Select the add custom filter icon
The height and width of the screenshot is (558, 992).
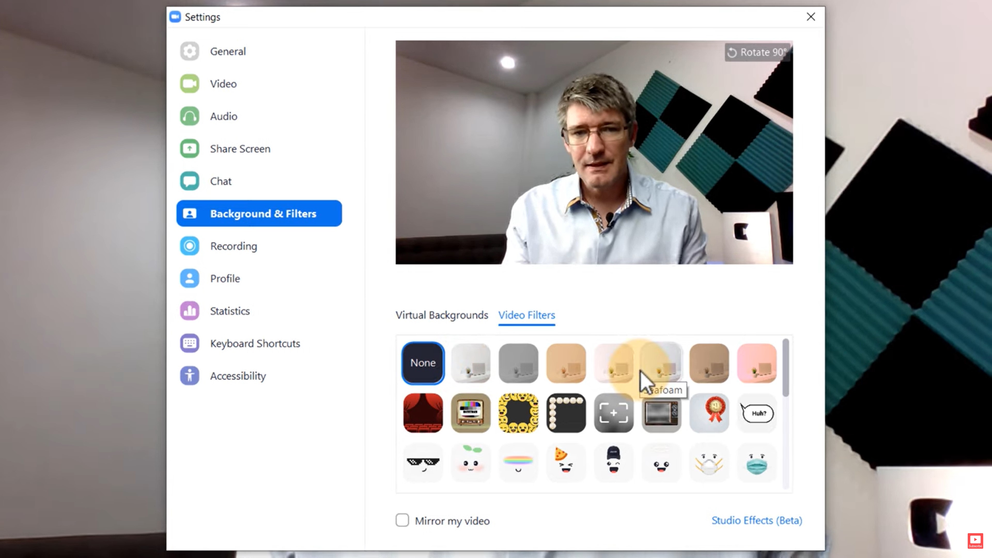(x=613, y=413)
